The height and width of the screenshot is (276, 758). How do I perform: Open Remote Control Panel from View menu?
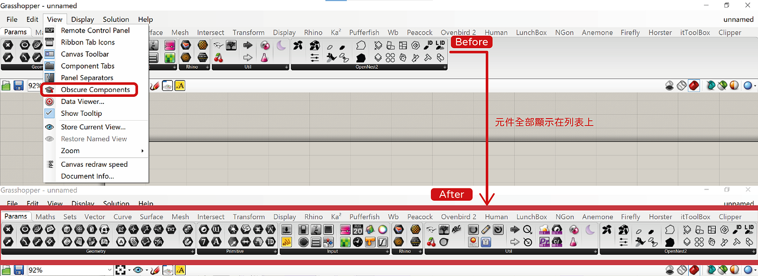pos(95,30)
